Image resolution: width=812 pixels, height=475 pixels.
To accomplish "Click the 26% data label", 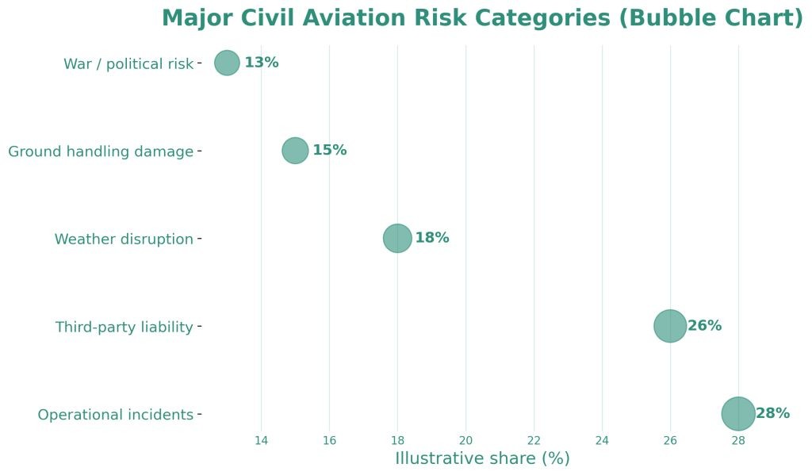I will pyautogui.click(x=704, y=326).
